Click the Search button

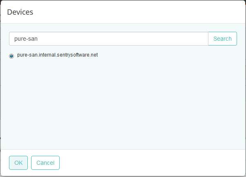tap(222, 39)
